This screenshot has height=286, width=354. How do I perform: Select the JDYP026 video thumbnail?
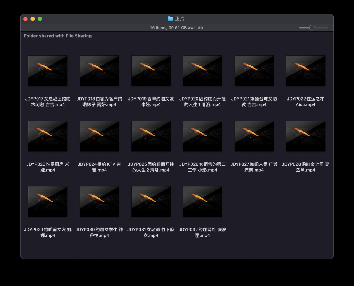pyautogui.click(x=202, y=136)
